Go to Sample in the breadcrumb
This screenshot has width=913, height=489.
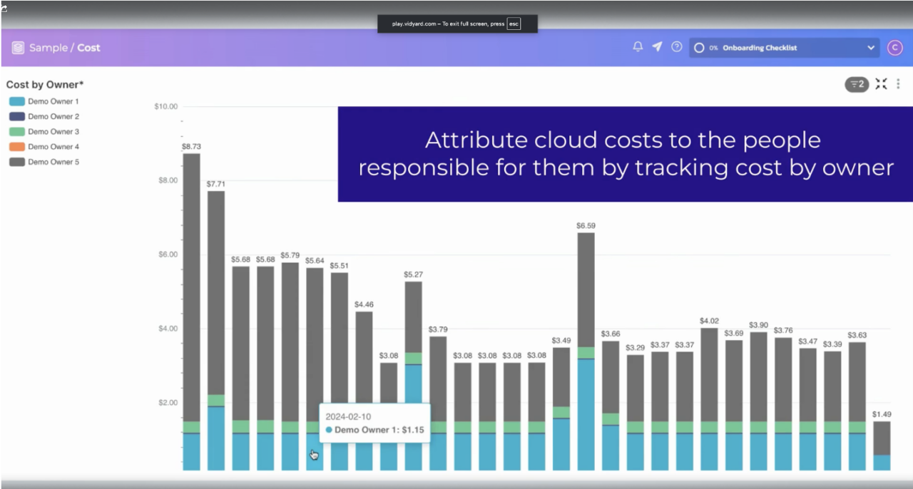pos(48,48)
